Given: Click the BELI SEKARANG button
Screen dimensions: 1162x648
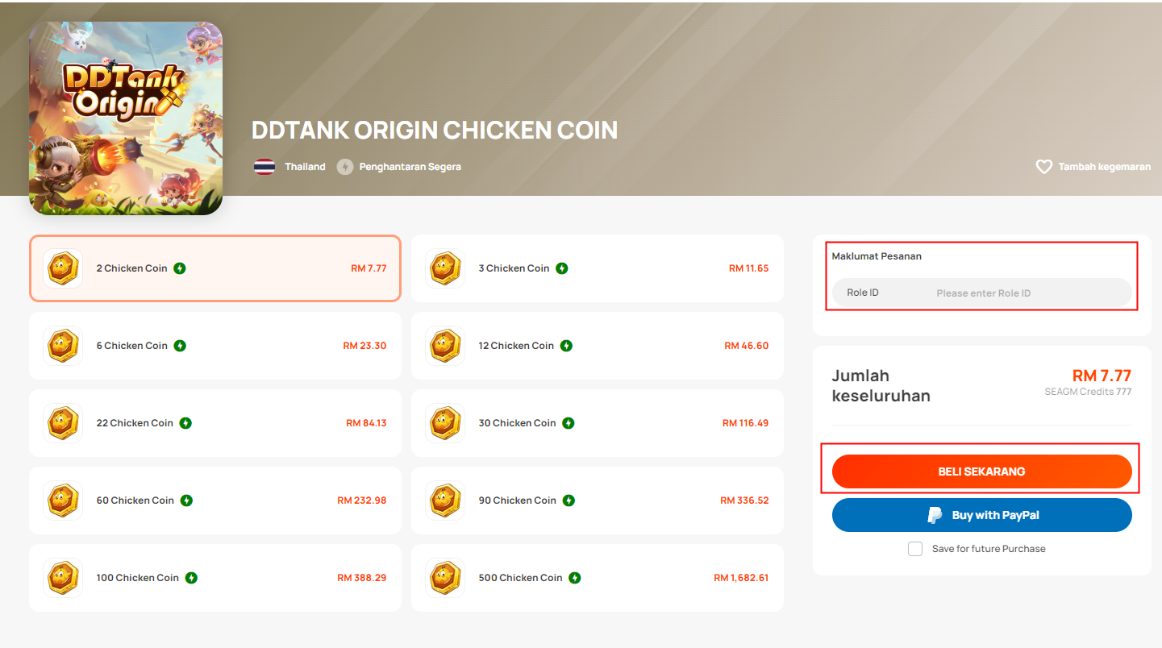Looking at the screenshot, I should (x=982, y=471).
